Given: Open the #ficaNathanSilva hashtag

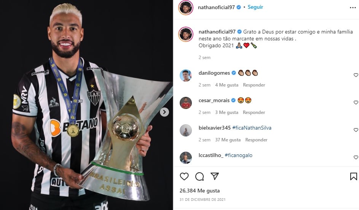Looking at the screenshot, I should tap(252, 128).
